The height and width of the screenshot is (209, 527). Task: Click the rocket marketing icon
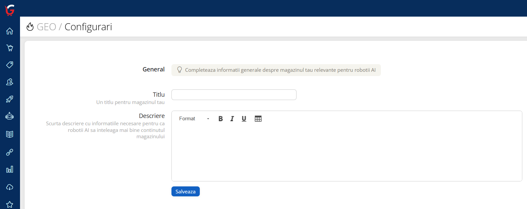pos(10,99)
